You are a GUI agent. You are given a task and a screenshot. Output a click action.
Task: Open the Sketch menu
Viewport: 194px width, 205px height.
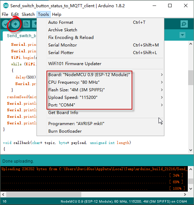pyautogui.click(x=28, y=14)
